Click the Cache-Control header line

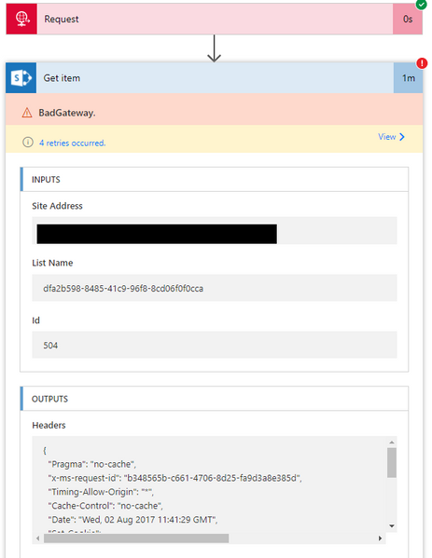pos(105,506)
